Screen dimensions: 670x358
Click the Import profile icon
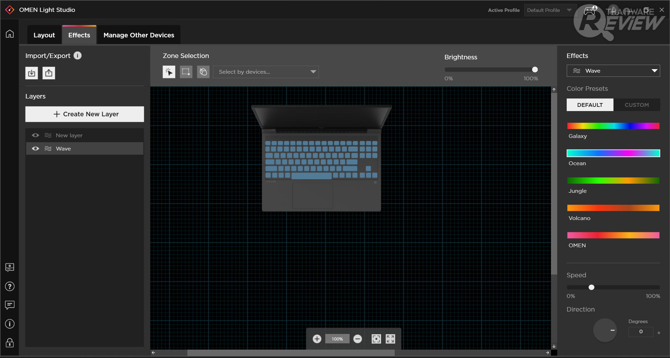(32, 73)
